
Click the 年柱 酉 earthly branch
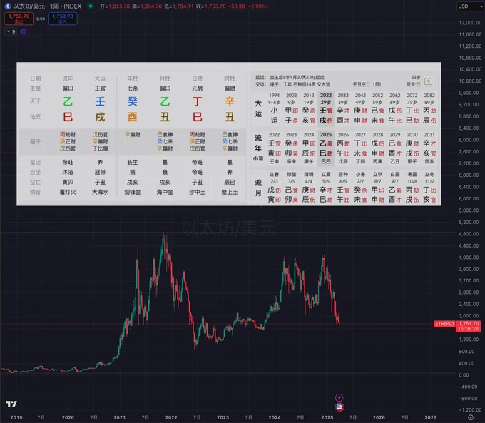point(133,117)
